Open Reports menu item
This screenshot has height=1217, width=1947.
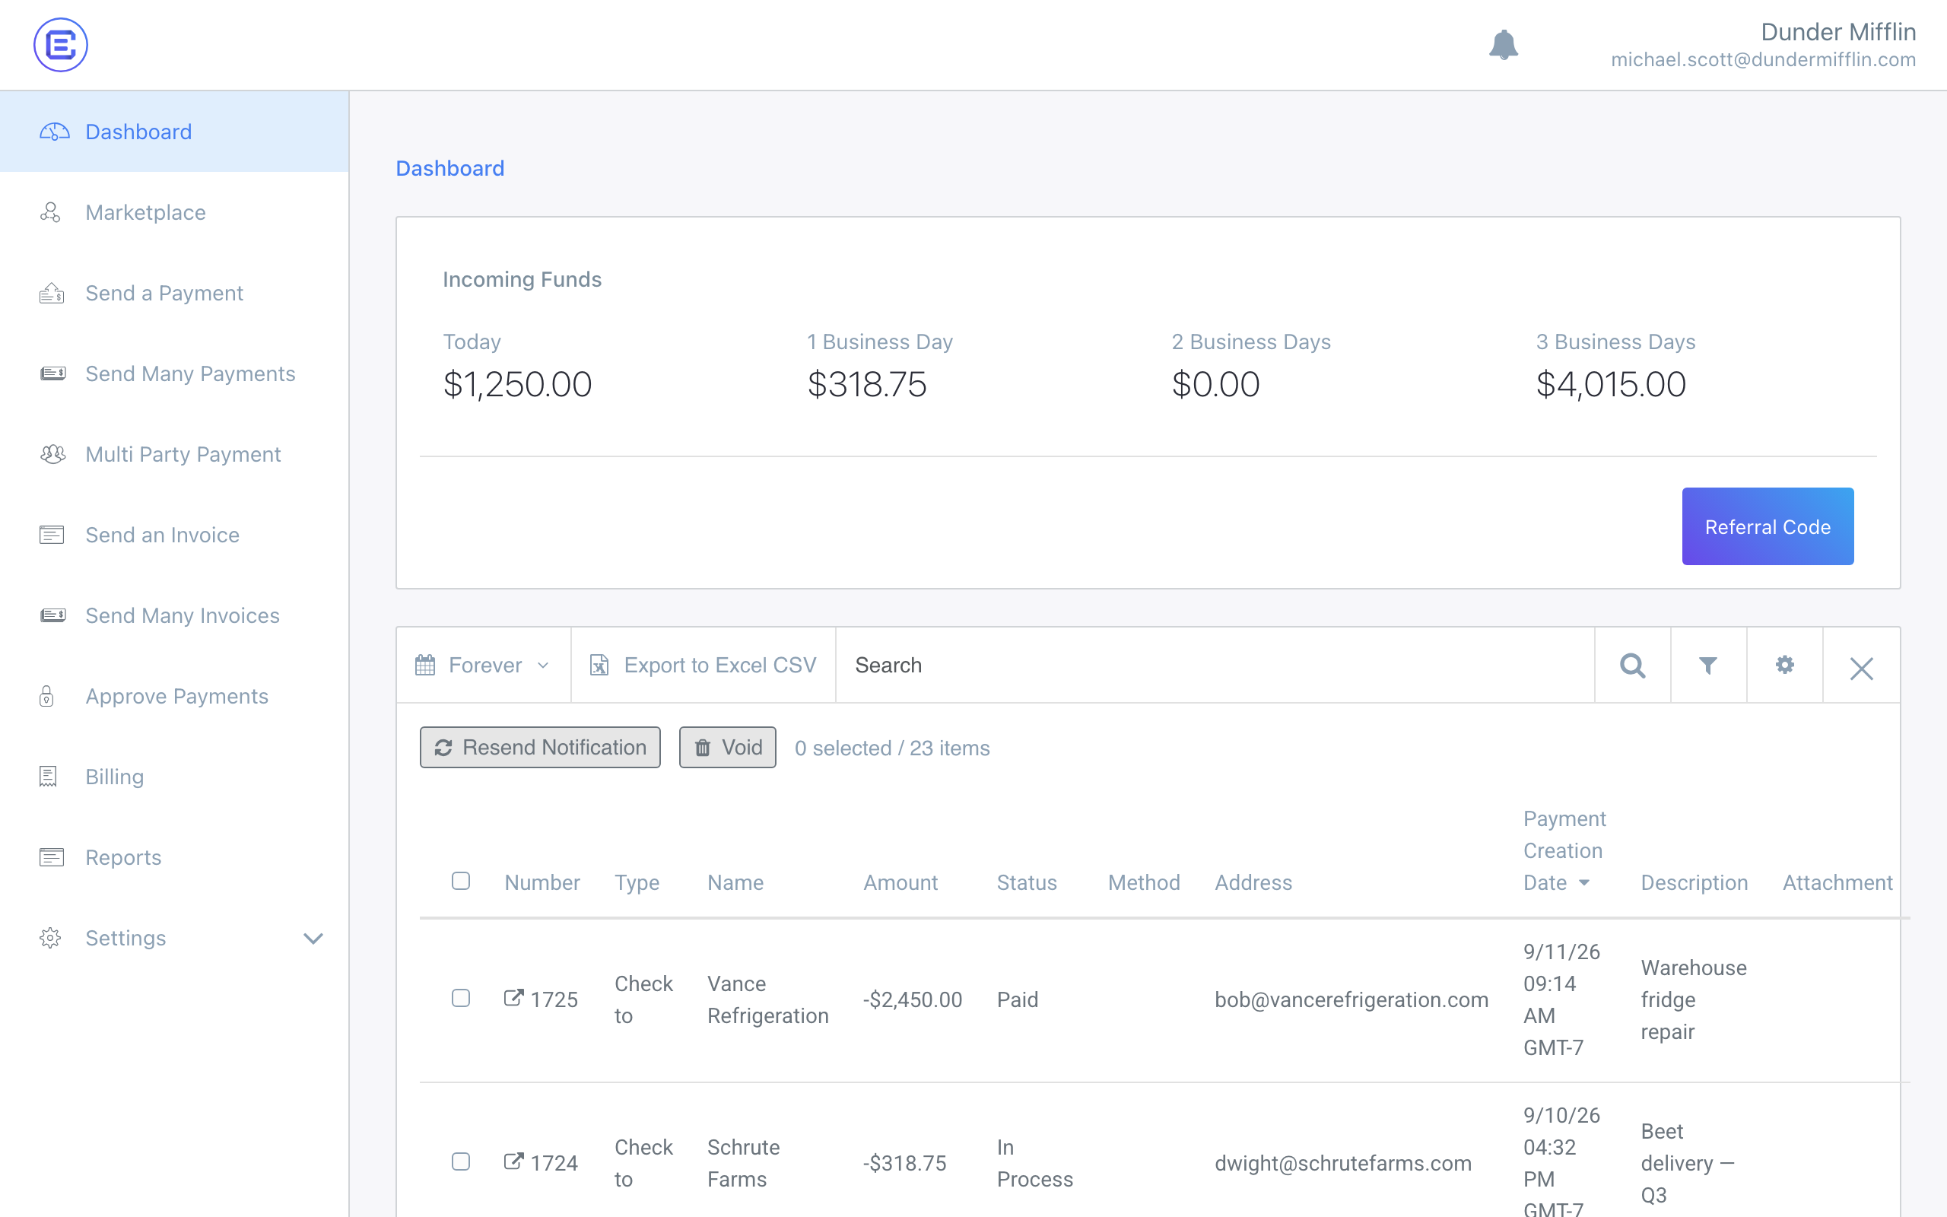pyautogui.click(x=175, y=856)
